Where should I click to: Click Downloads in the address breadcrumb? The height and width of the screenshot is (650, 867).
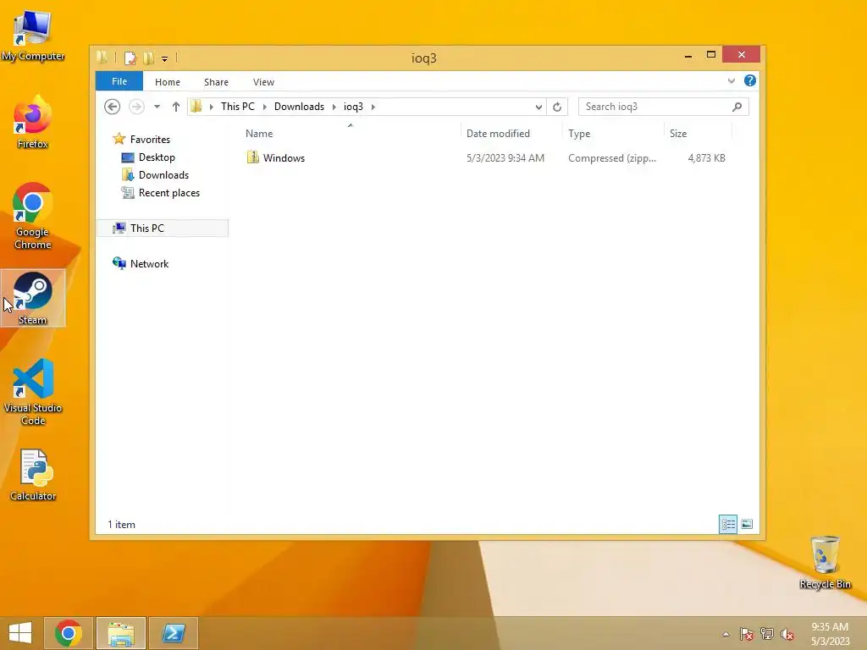tap(299, 107)
